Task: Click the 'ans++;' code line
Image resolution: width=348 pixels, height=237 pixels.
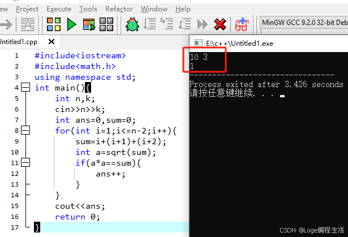Action: pyautogui.click(x=110, y=174)
